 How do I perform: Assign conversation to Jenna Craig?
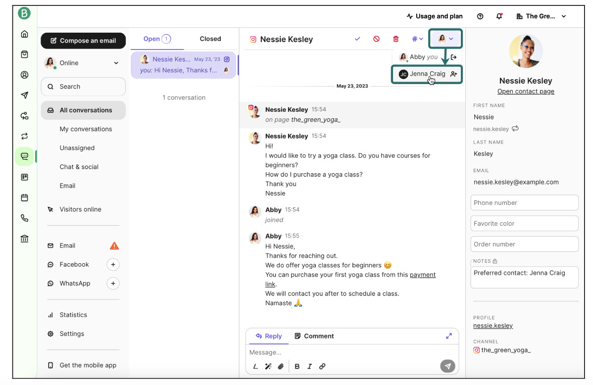point(427,74)
